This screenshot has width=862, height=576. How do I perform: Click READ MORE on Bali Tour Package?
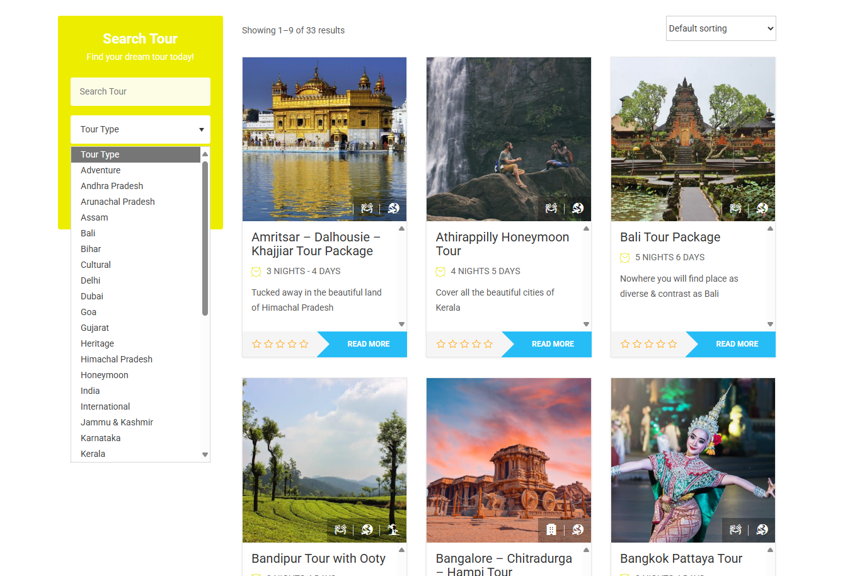point(737,344)
